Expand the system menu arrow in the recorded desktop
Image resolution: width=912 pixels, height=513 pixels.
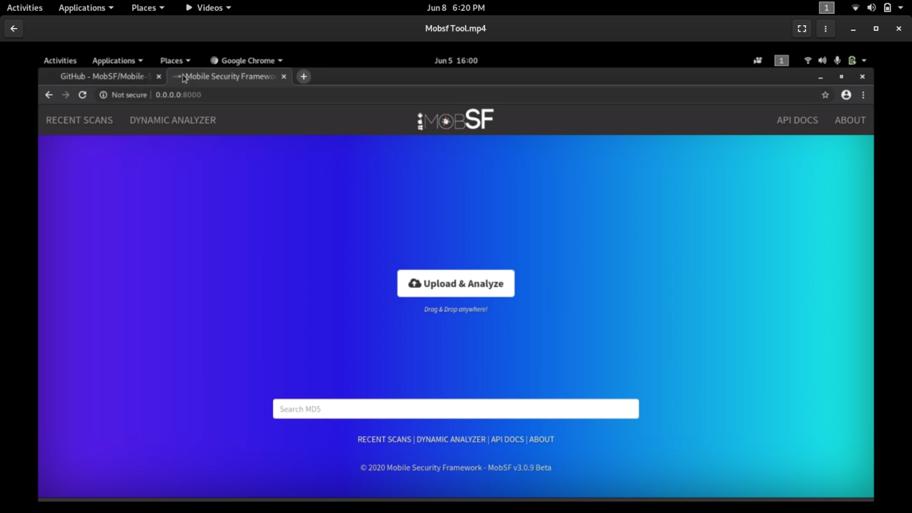[864, 61]
